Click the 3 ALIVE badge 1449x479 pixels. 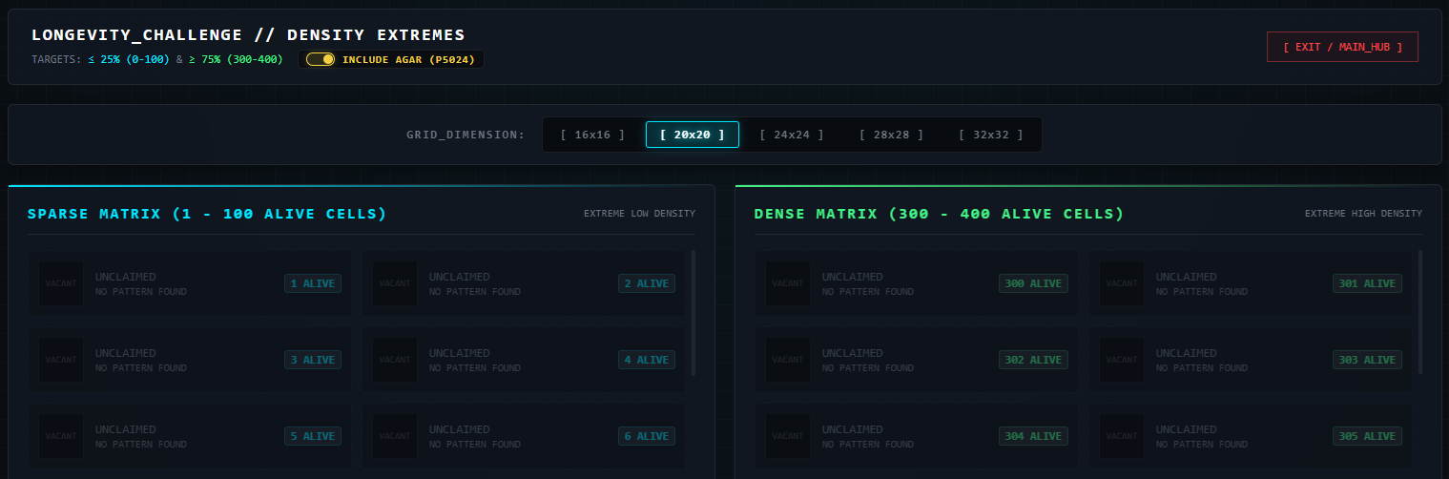(313, 360)
